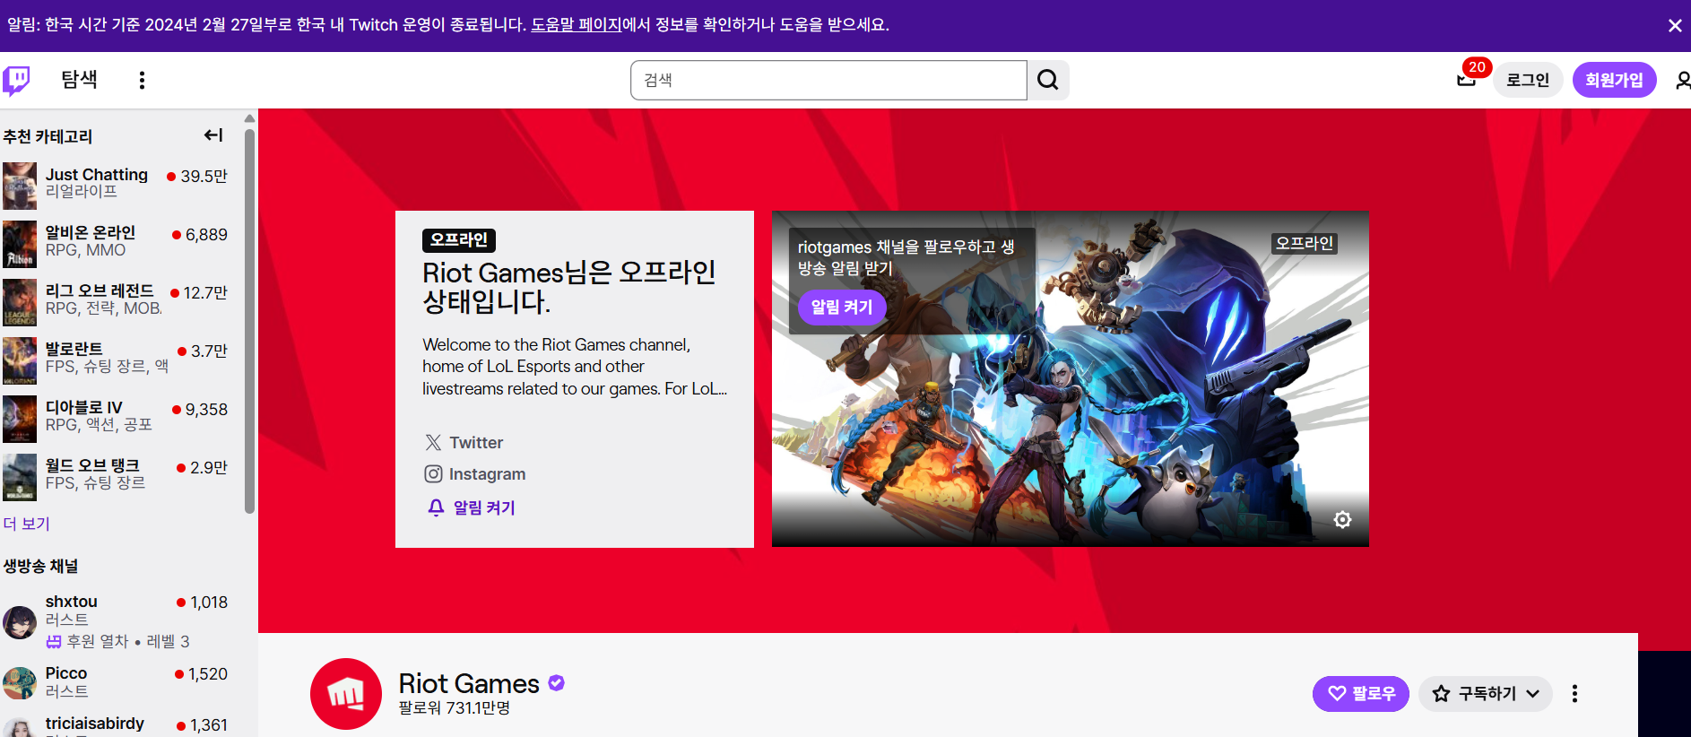Open Riot Games Twitter link
The height and width of the screenshot is (737, 1691).
464,443
